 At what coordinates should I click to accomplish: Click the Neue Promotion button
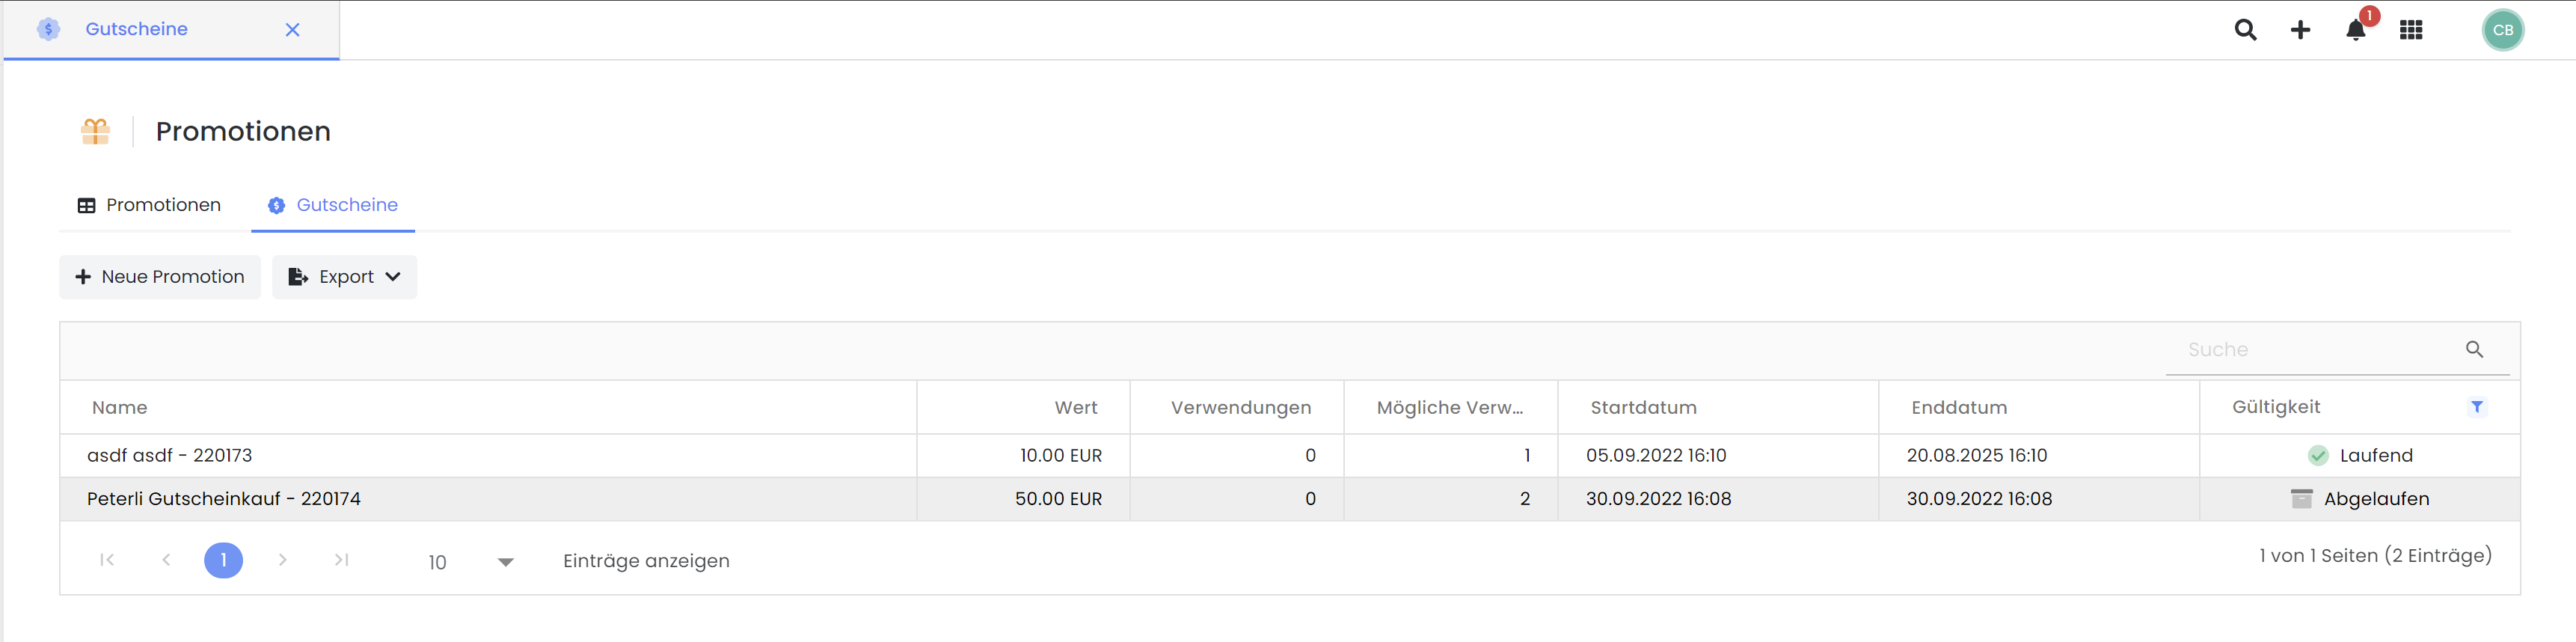(160, 277)
